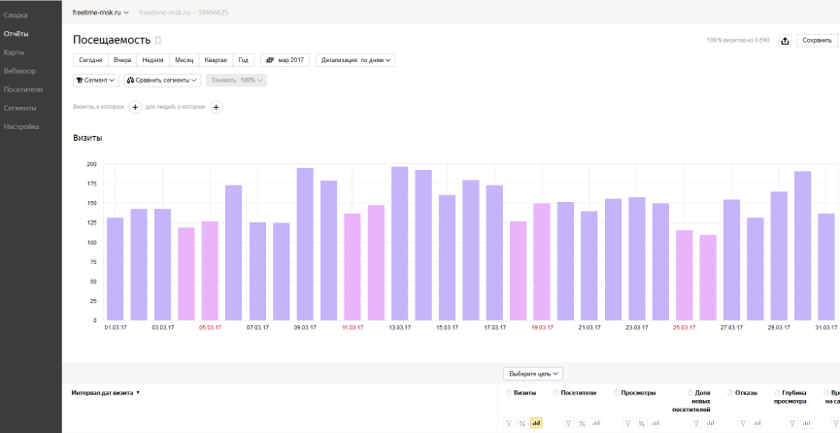This screenshot has width=840, height=433.
Task: Click filter icon under Доля новых посетителей
Action: click(697, 423)
